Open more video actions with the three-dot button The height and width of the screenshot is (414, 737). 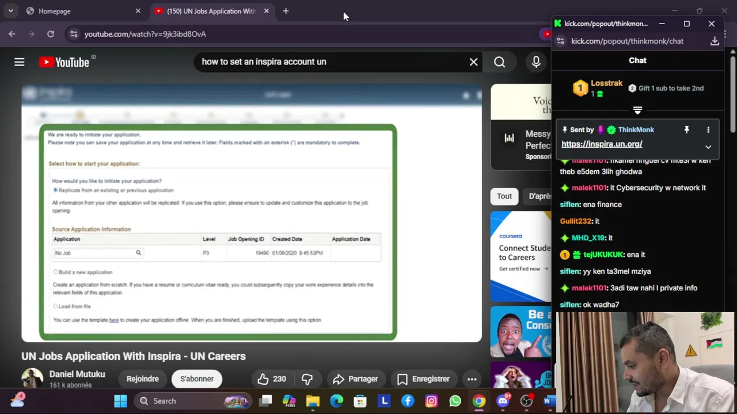point(472,379)
